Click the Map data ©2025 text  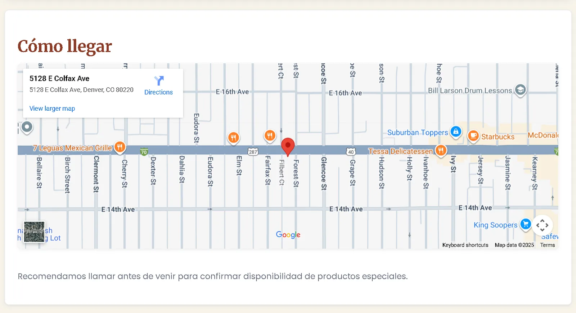pos(514,245)
